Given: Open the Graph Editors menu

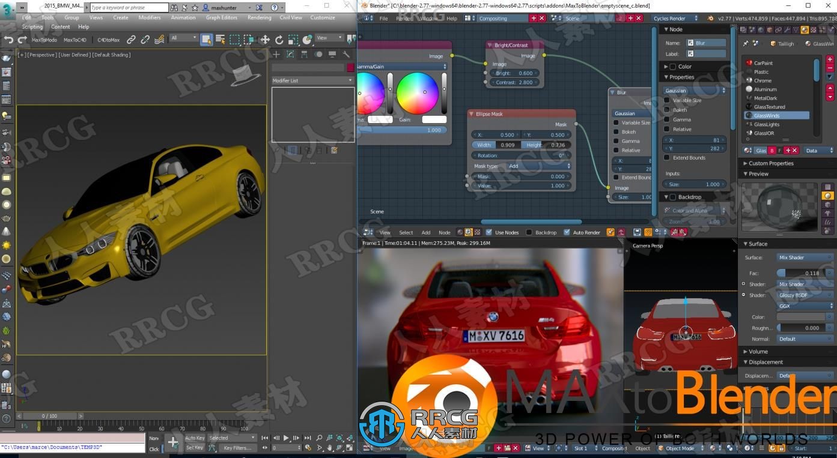Looking at the screenshot, I should (222, 18).
